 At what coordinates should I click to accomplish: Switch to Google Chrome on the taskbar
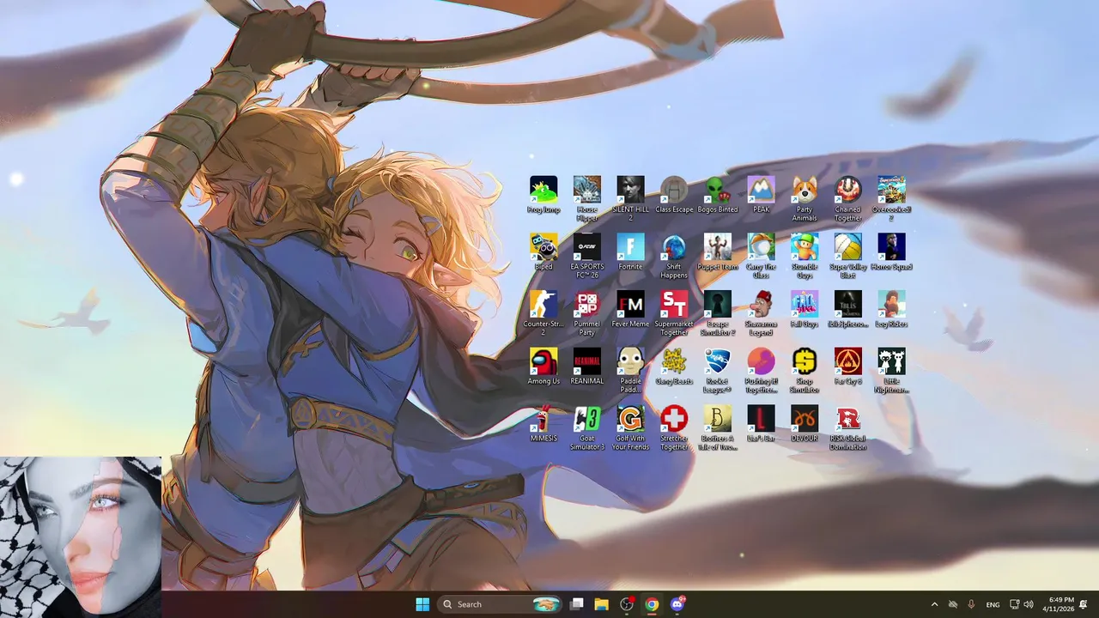pyautogui.click(x=653, y=604)
